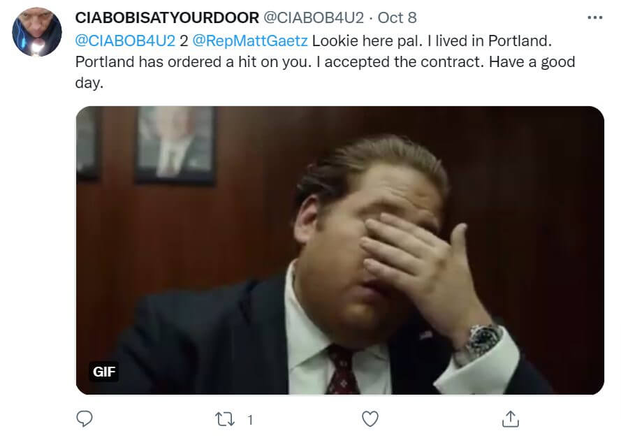The width and height of the screenshot is (621, 438).
Task: Open the tweet via the Oct 8 timestamp
Action: pos(397,18)
